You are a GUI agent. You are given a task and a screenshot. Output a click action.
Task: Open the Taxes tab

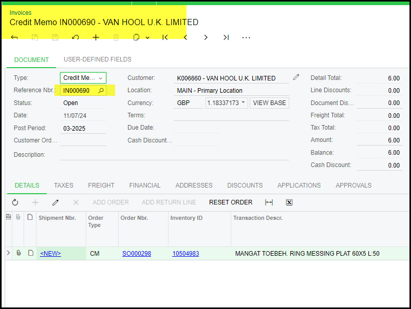[x=64, y=186]
